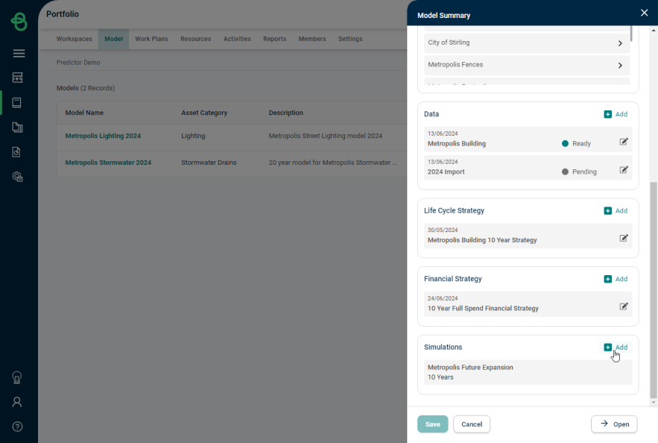The width and height of the screenshot is (658, 443).
Task: Edit the 10 Year Full Spend Financial Strategy
Action: click(624, 307)
